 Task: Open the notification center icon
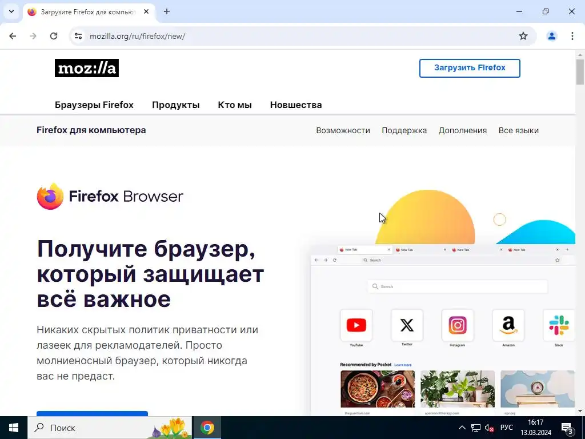click(x=567, y=428)
